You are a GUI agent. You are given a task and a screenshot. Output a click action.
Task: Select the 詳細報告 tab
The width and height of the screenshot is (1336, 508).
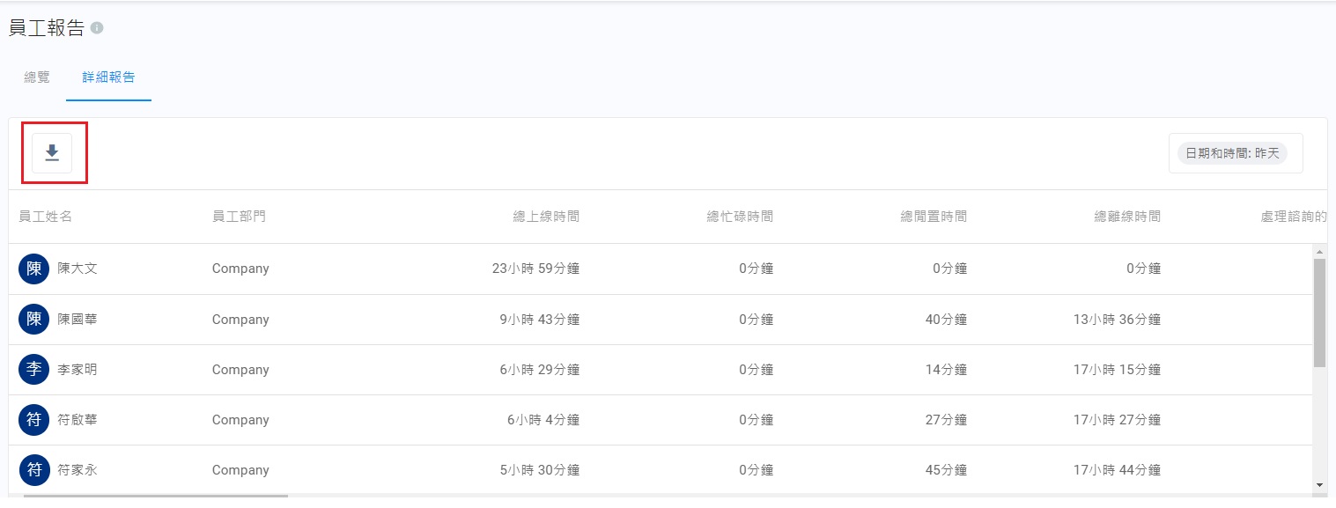pyautogui.click(x=108, y=77)
